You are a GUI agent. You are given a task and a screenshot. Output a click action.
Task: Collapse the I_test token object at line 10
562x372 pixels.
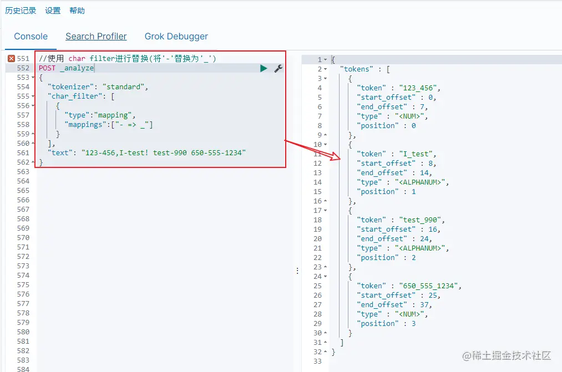(x=326, y=145)
